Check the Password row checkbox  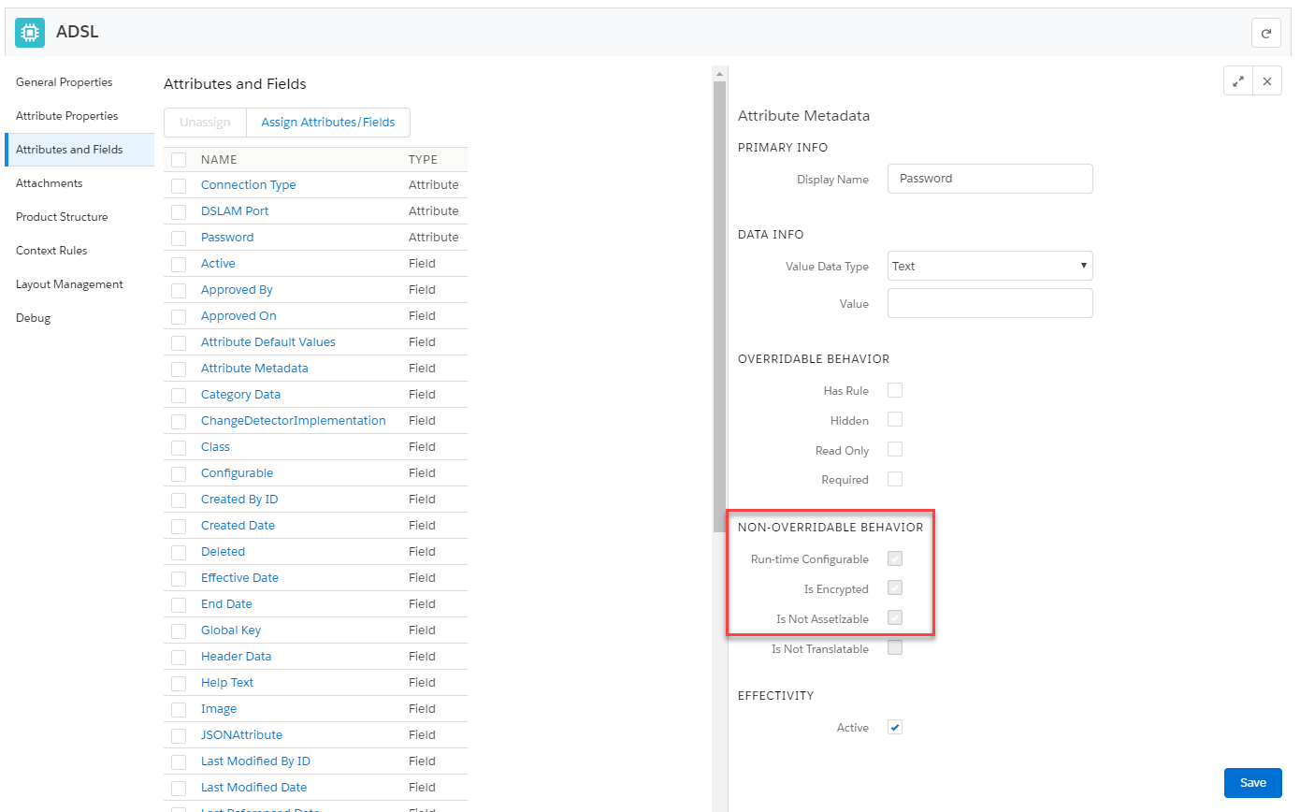pyautogui.click(x=179, y=238)
